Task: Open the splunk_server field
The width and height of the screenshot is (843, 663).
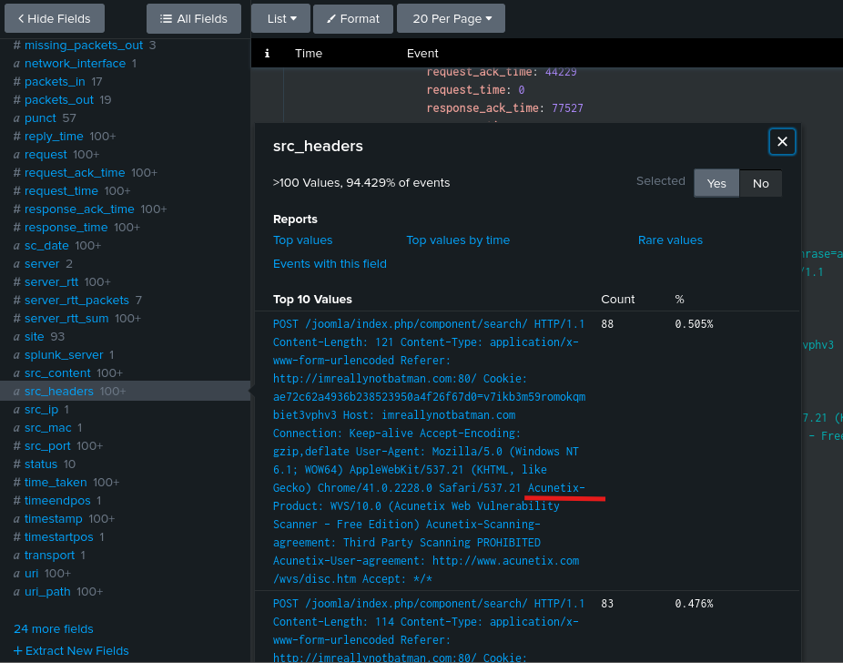Action: [x=64, y=355]
